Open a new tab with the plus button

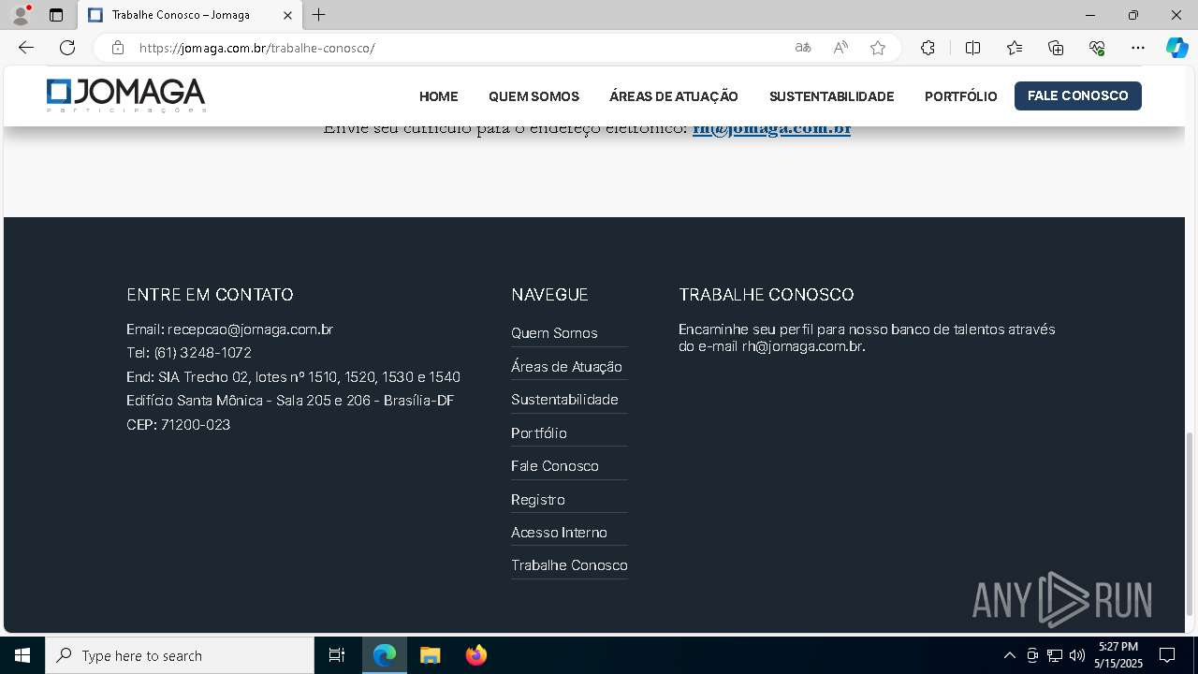pyautogui.click(x=319, y=15)
